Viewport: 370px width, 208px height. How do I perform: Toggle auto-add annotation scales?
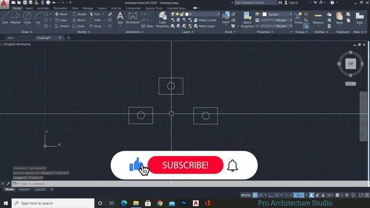click(x=317, y=195)
